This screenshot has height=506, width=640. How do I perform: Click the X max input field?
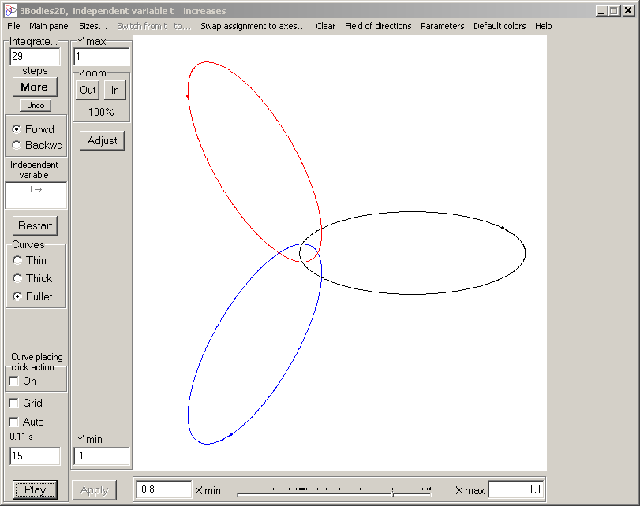coord(516,489)
